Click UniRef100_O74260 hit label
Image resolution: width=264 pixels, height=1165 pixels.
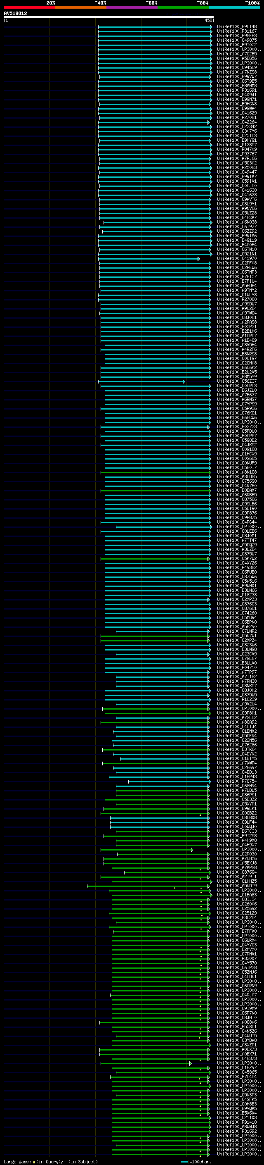237,613
